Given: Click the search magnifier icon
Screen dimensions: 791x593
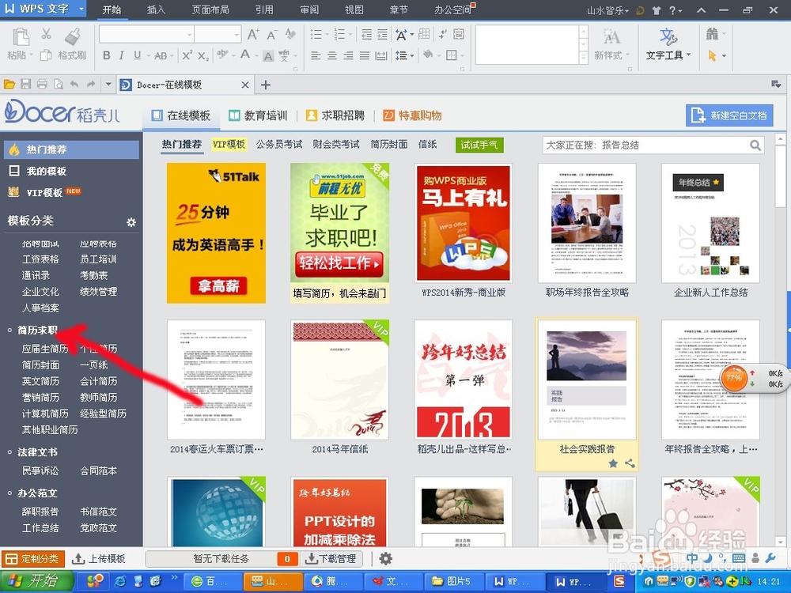Looking at the screenshot, I should coord(755,145).
